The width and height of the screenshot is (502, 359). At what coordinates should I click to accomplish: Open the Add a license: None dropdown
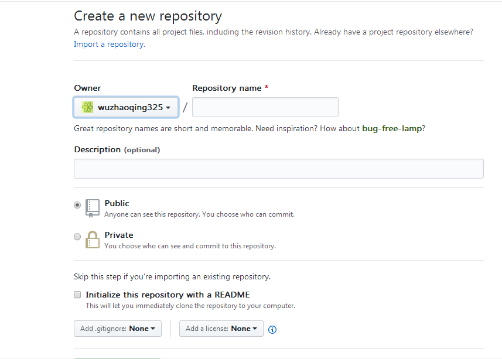[221, 329]
